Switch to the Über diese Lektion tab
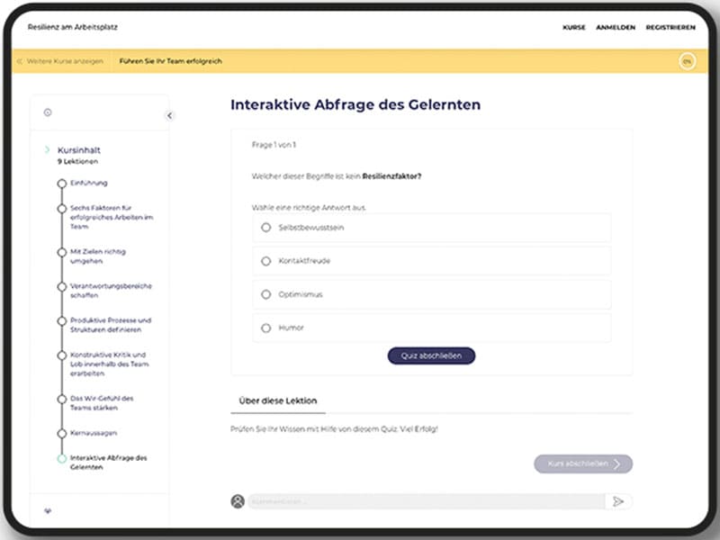Viewport: 720px width, 540px height. point(277,400)
